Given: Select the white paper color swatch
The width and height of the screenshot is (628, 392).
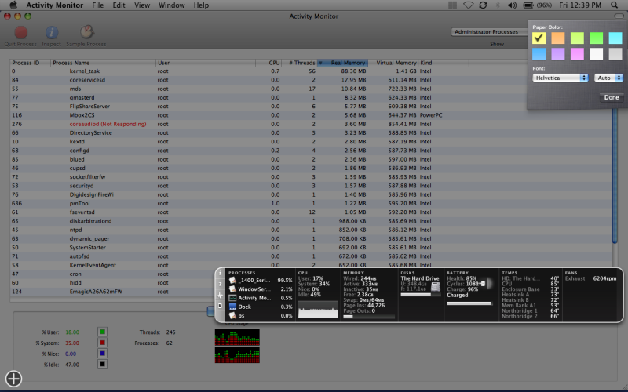Looking at the screenshot, I should point(596,53).
